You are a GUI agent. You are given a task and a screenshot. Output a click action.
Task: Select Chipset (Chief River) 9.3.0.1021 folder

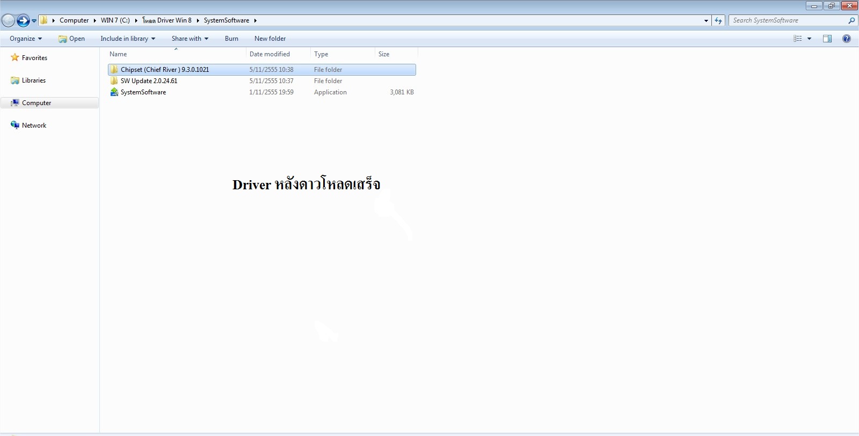pyautogui.click(x=261, y=70)
